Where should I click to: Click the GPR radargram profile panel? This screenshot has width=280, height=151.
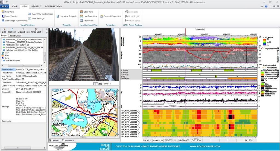click(x=200, y=55)
